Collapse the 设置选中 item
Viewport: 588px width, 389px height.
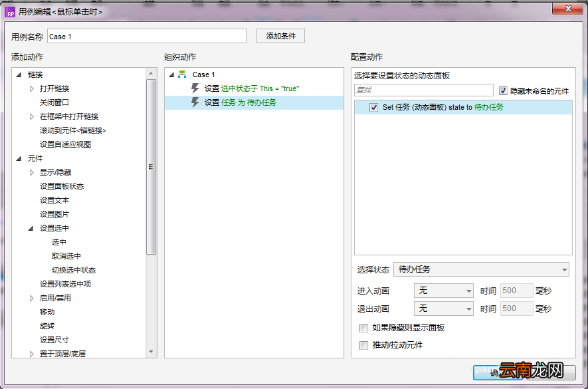pos(31,228)
